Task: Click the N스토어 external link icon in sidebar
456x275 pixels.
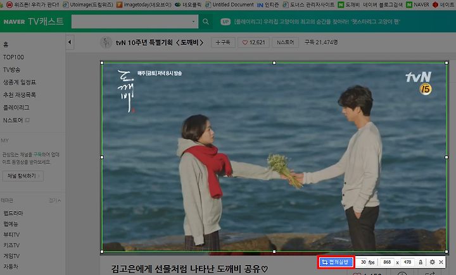Action: click(x=28, y=120)
